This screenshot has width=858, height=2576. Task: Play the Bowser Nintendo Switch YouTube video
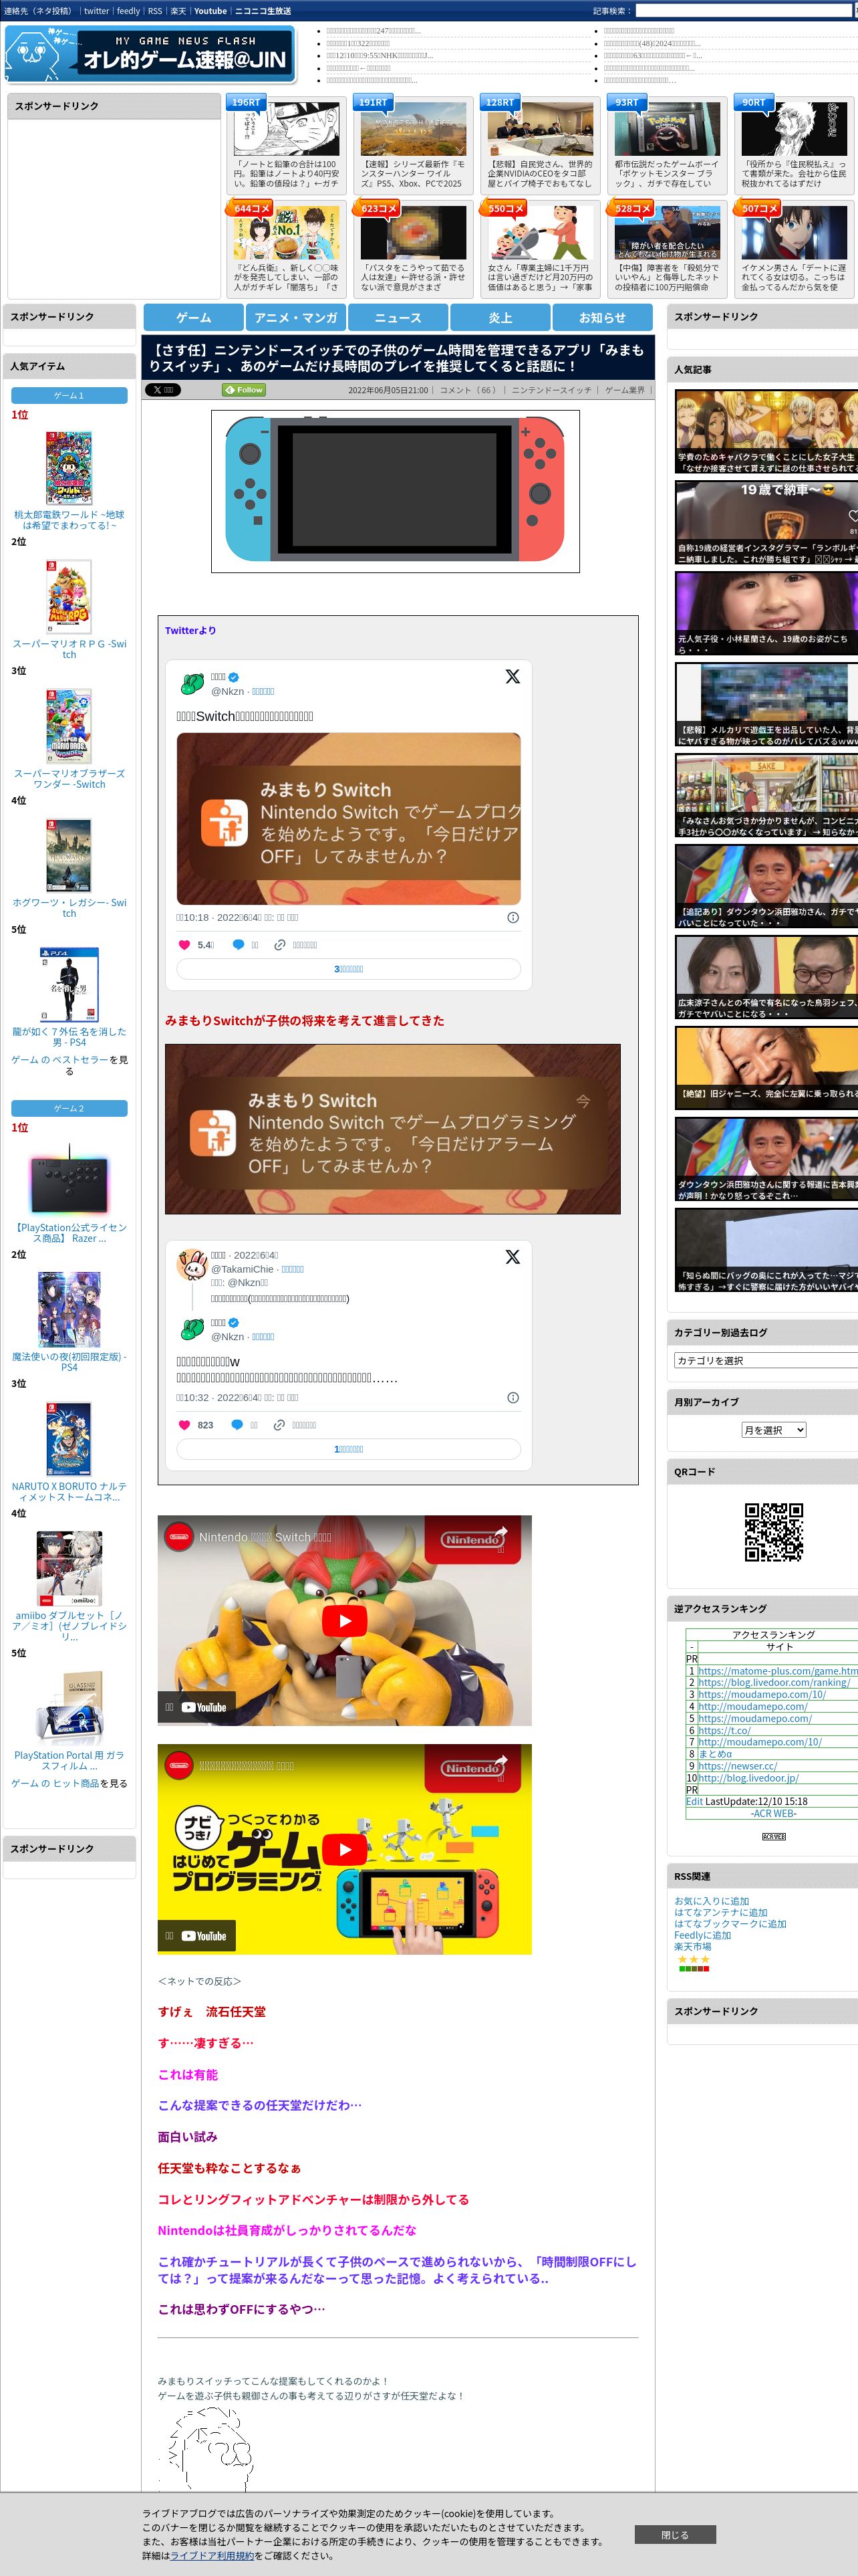tap(345, 1621)
